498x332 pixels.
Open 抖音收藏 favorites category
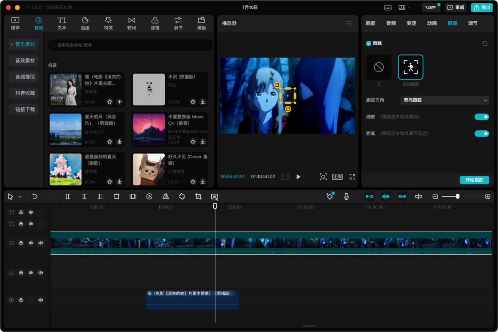click(25, 93)
